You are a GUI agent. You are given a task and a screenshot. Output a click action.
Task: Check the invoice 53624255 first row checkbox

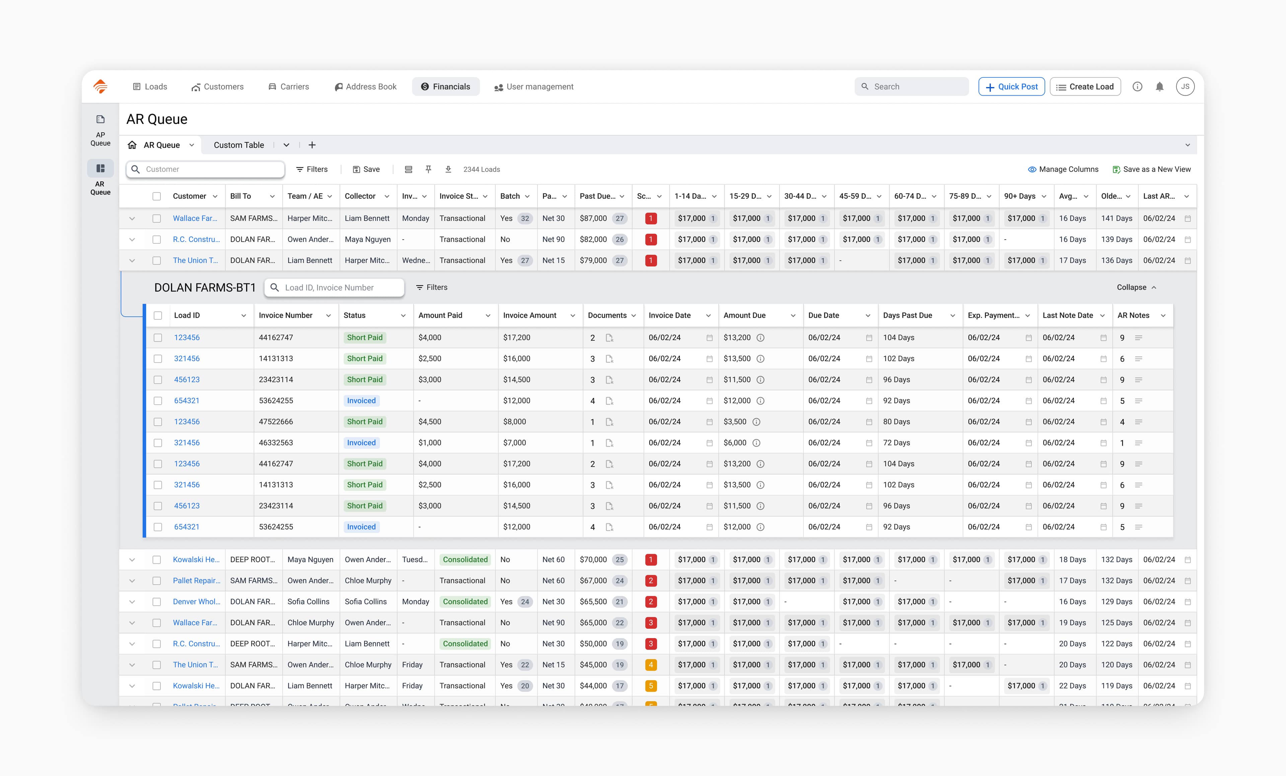pos(158,401)
